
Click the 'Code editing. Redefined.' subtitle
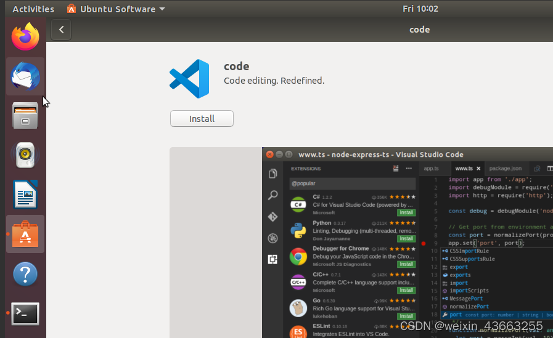(x=274, y=81)
